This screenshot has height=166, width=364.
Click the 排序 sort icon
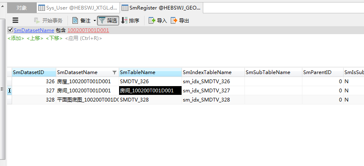coord(125,21)
